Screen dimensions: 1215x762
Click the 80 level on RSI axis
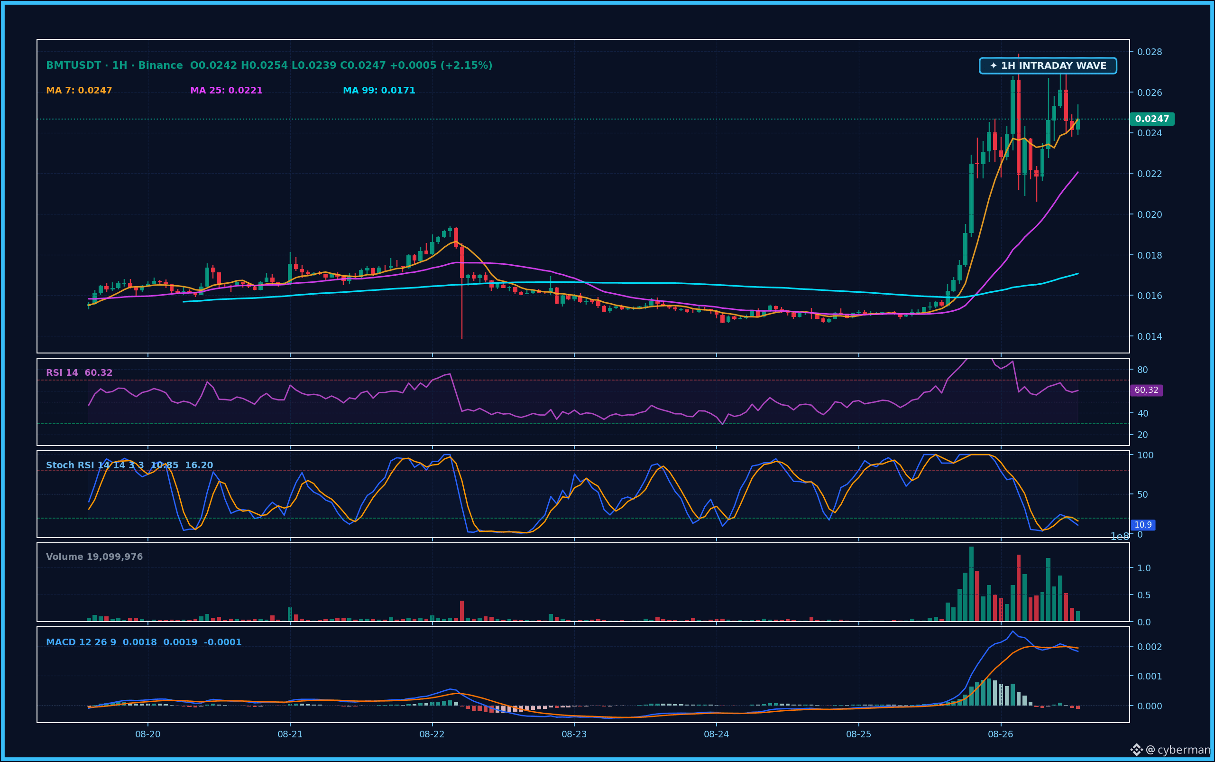point(1142,370)
